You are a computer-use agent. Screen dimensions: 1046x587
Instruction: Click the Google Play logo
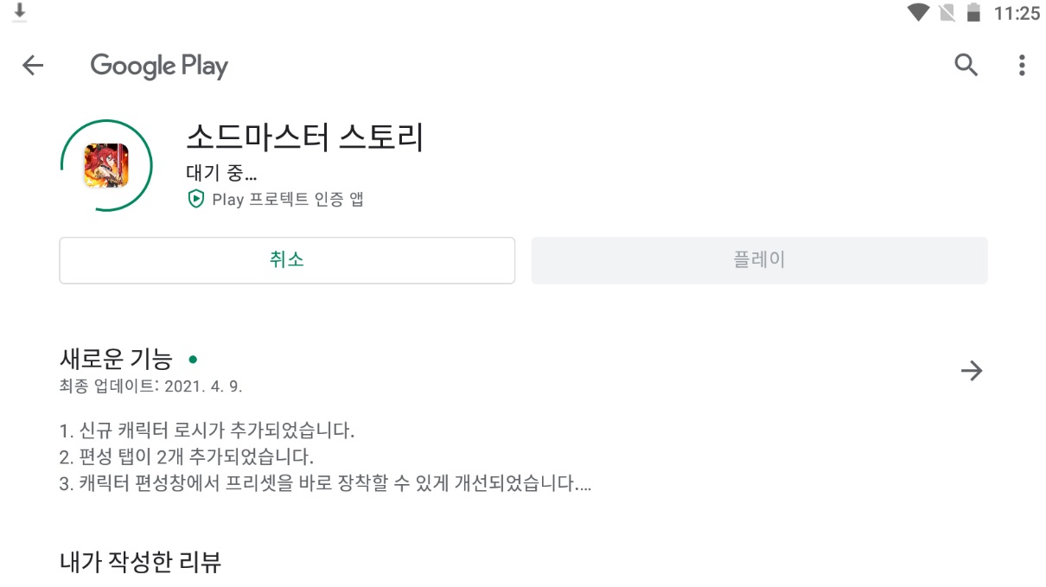159,66
